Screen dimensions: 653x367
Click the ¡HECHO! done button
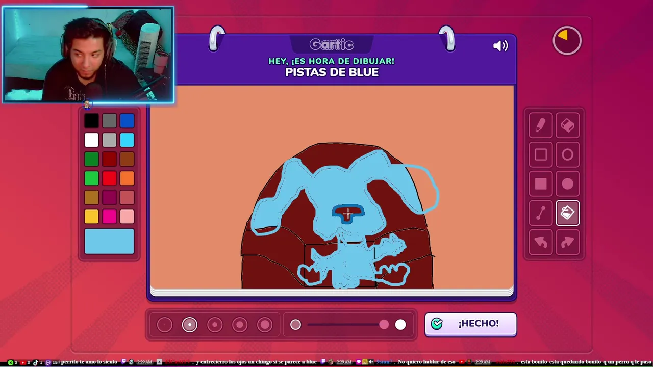point(470,324)
